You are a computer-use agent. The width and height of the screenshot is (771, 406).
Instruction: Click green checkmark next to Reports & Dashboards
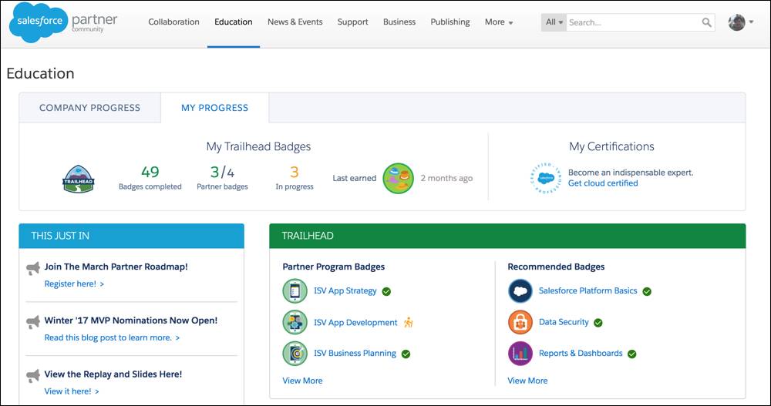[632, 354]
